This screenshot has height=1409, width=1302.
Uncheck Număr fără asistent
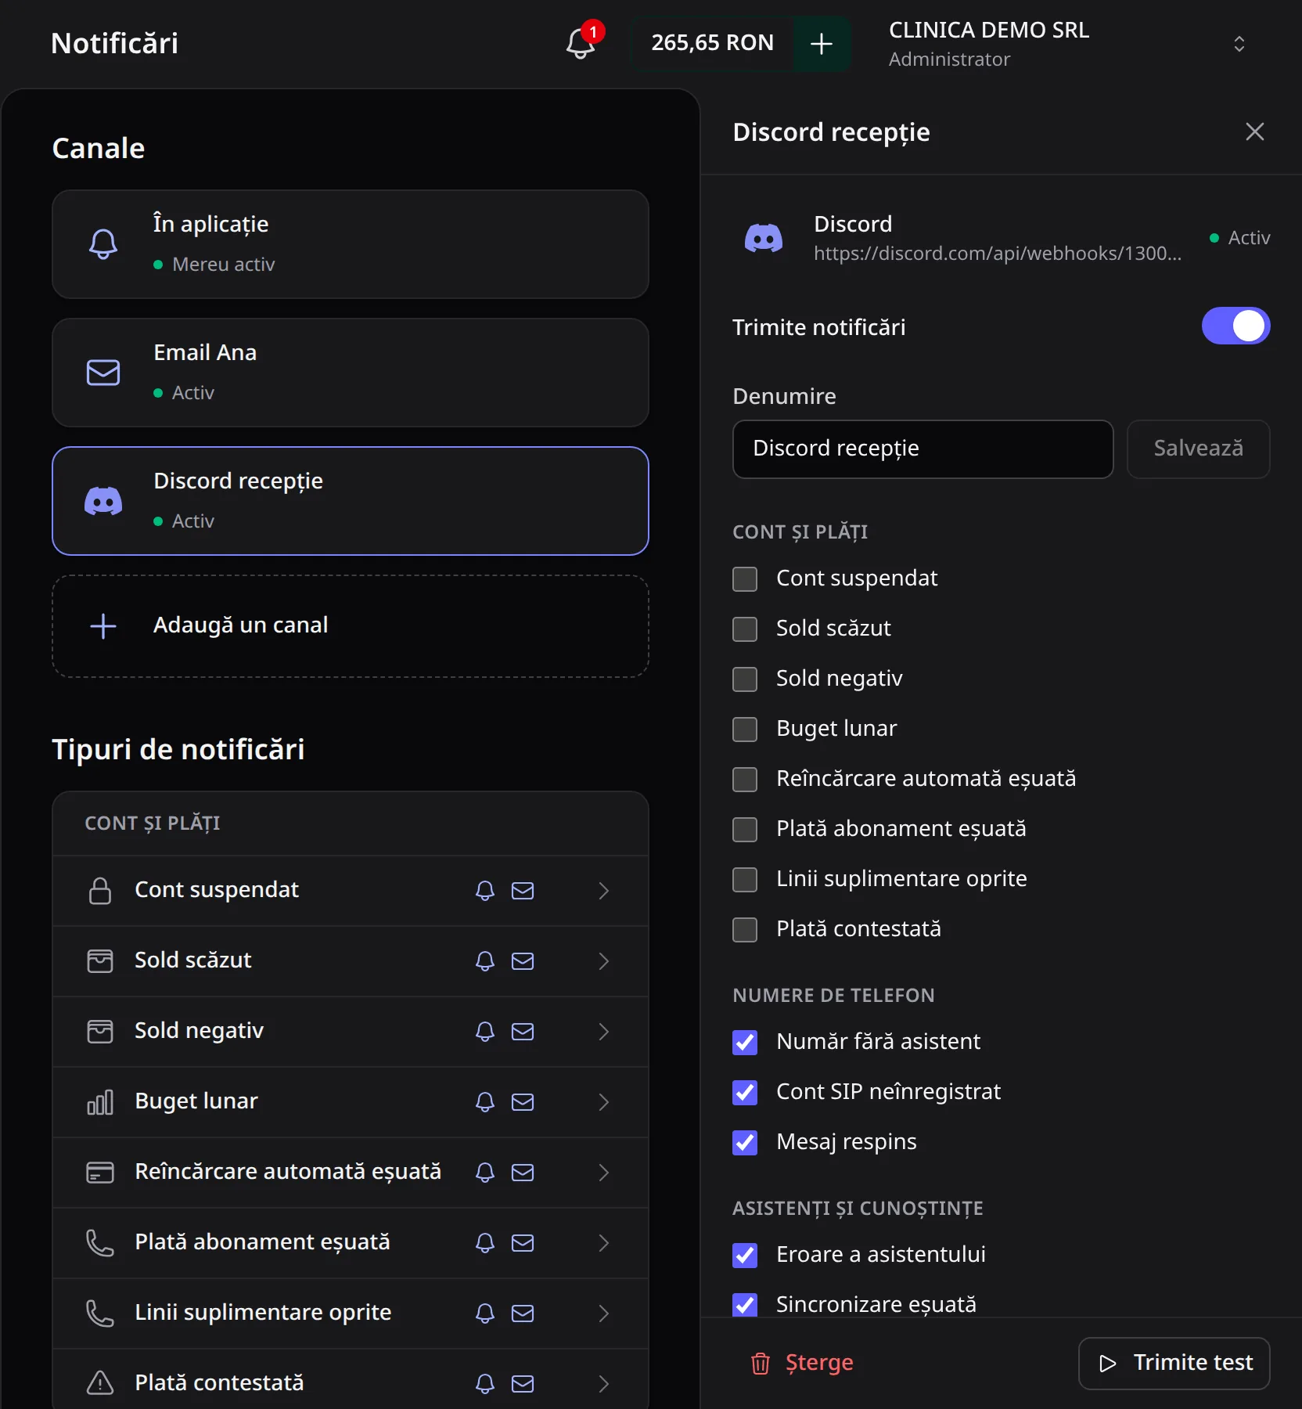click(x=745, y=1043)
